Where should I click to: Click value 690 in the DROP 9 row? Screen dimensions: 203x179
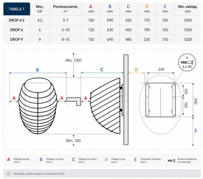coord(110,39)
